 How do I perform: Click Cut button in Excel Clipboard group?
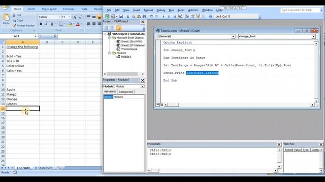pos(17,15)
